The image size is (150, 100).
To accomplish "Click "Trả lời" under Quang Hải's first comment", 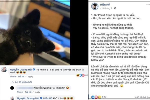I will click(21, 76).
